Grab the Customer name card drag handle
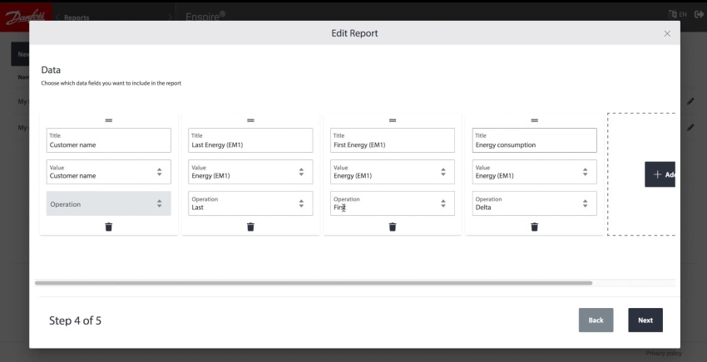Image resolution: width=707 pixels, height=362 pixels. (x=109, y=120)
